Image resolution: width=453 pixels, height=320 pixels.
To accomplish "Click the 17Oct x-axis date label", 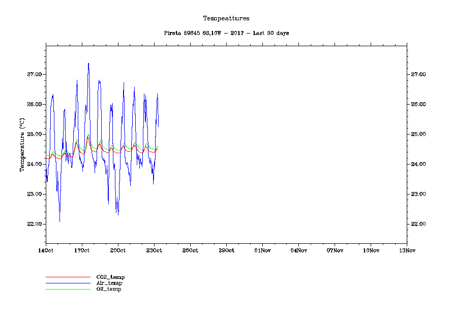I will coord(82,250).
